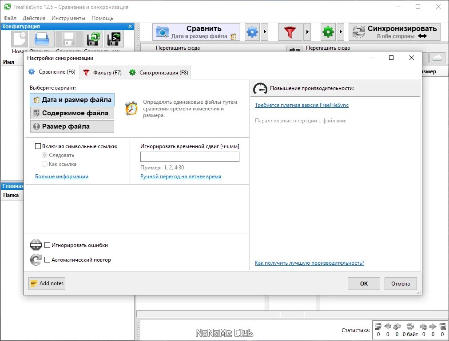Click the Save configuration floppy icon
Viewport: 449px width, 341px height.
tap(69, 39)
